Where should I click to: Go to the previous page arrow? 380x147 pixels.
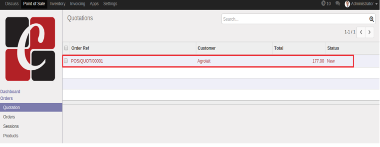coord(361,32)
